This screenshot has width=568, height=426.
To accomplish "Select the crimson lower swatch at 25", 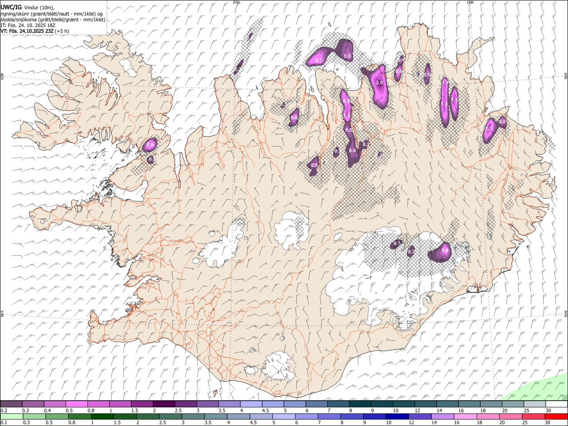I will point(533,416).
